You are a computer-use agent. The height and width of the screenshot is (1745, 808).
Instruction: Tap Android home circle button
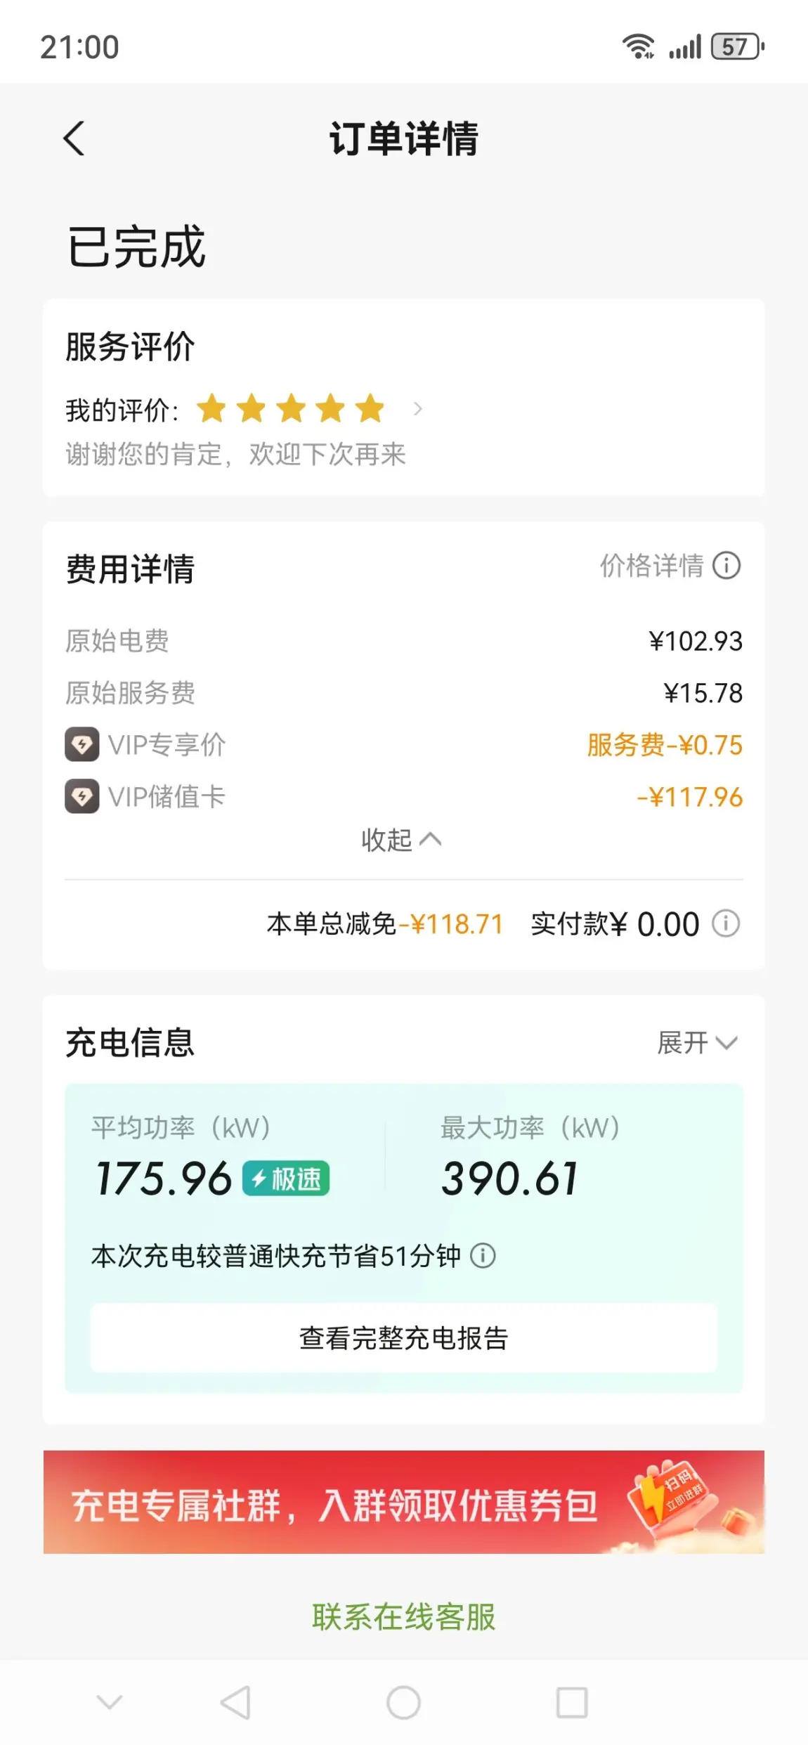pyautogui.click(x=403, y=1702)
